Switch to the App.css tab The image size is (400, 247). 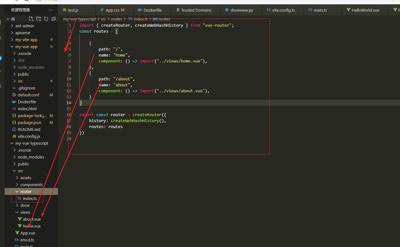coord(115,10)
